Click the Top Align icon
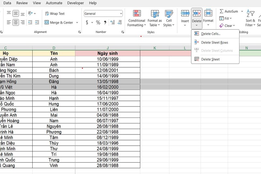 9,13
